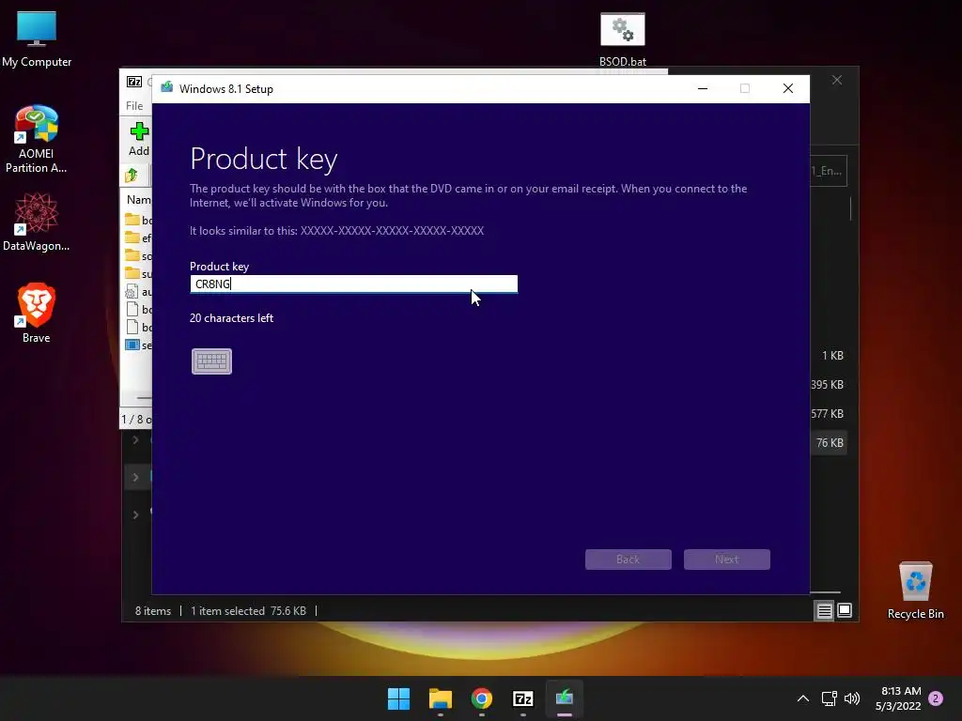Select the DataWagon desktop shortcut
962x721 pixels.
37,222
